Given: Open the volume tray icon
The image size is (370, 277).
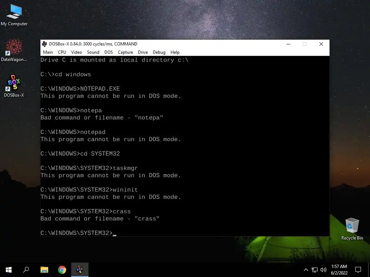Looking at the screenshot, I should click(x=323, y=270).
